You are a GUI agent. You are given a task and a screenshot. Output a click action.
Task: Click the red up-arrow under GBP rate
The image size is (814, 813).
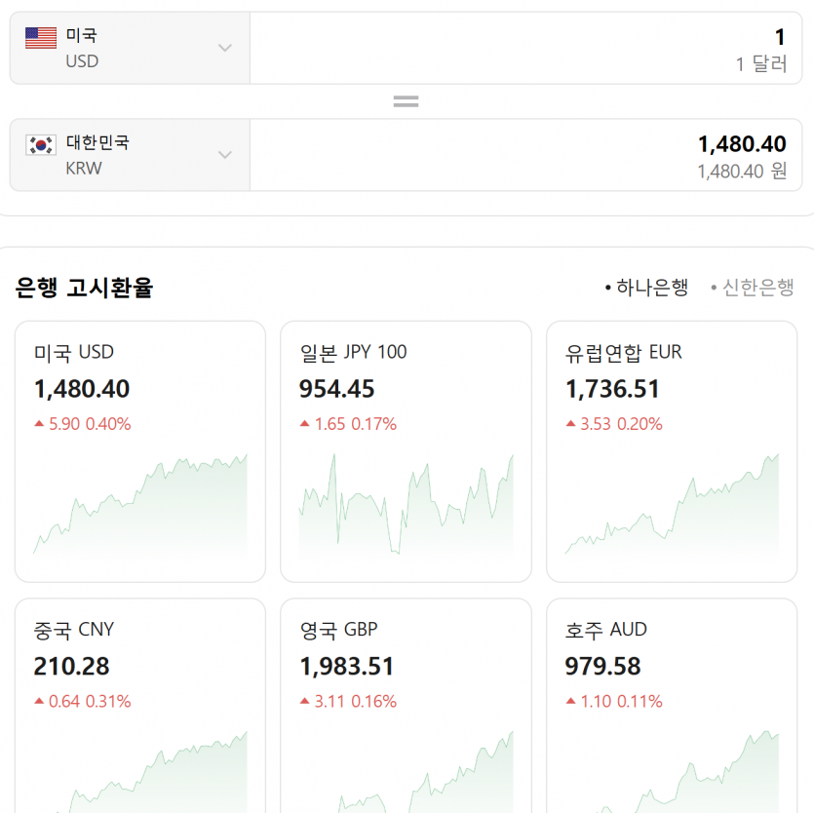click(x=305, y=701)
